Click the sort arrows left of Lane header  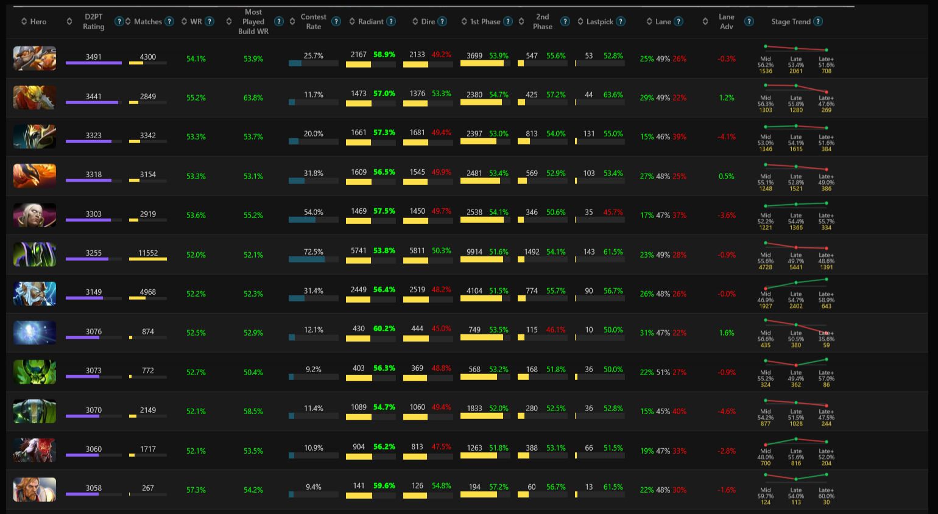coord(649,21)
